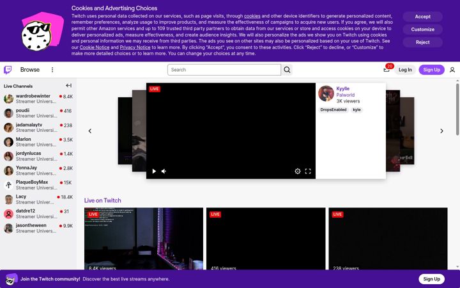Select jasontheween channel name
Screen dimensions: 460x288
click(31, 225)
